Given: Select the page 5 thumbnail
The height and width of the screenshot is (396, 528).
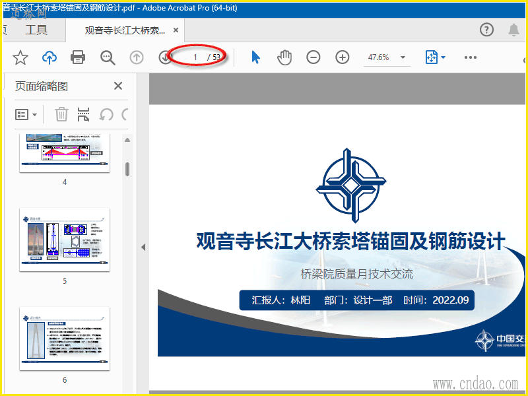Looking at the screenshot, I should pos(65,240).
